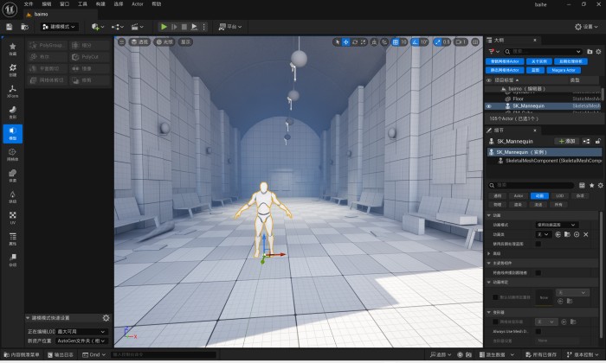Toggle the Niagara Actor filter chip
This screenshot has height=363, width=606.
click(564, 70)
